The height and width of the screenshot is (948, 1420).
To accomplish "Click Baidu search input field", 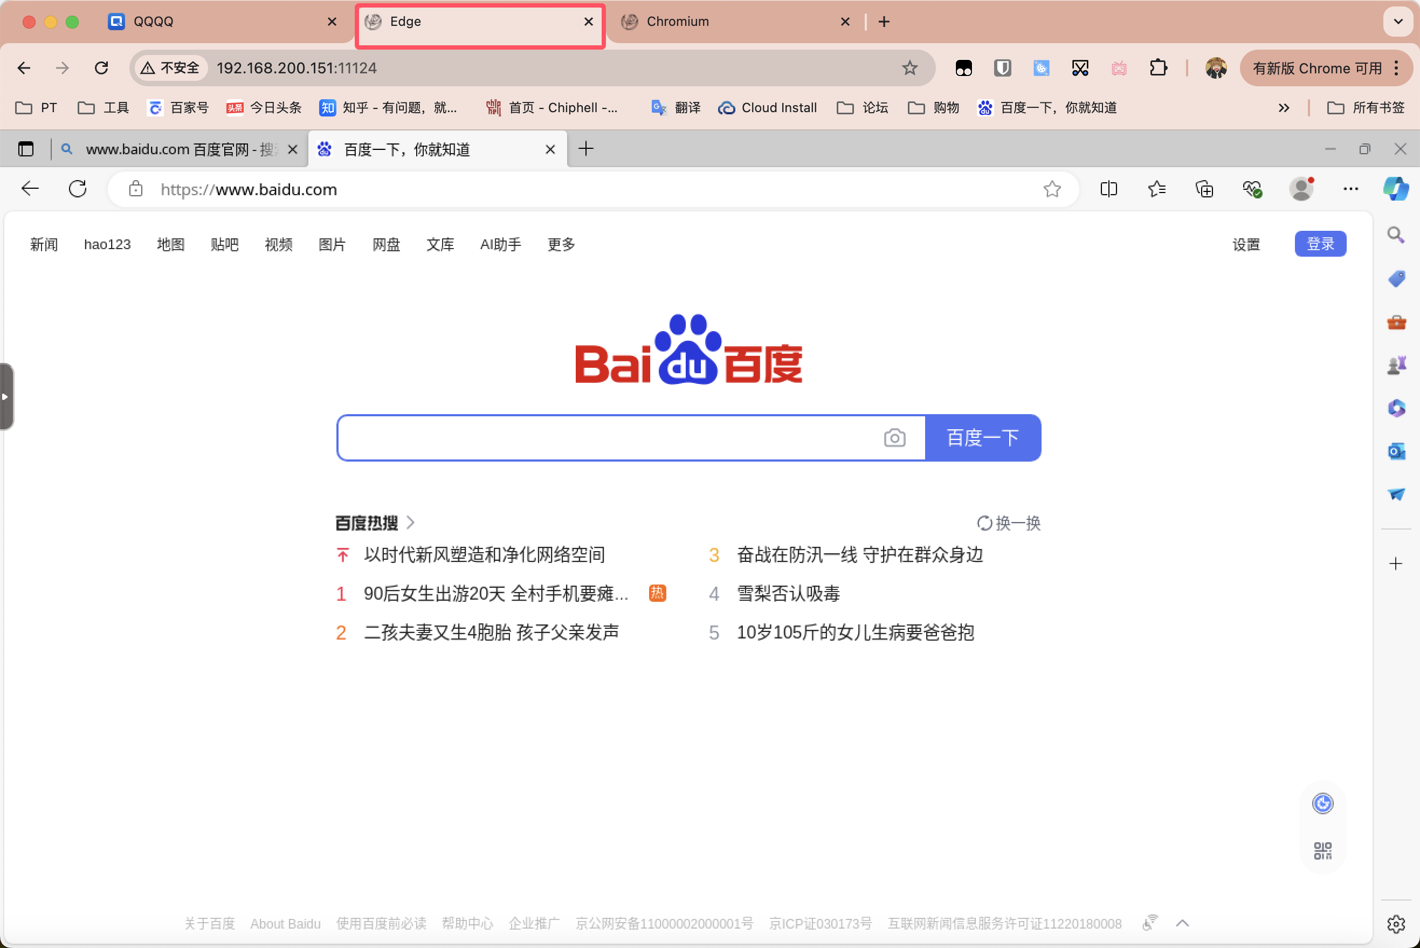I will click(610, 438).
